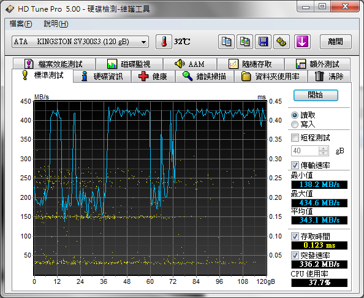Expand the KINGSTON SV300S3 drive dropdown

click(x=143, y=42)
